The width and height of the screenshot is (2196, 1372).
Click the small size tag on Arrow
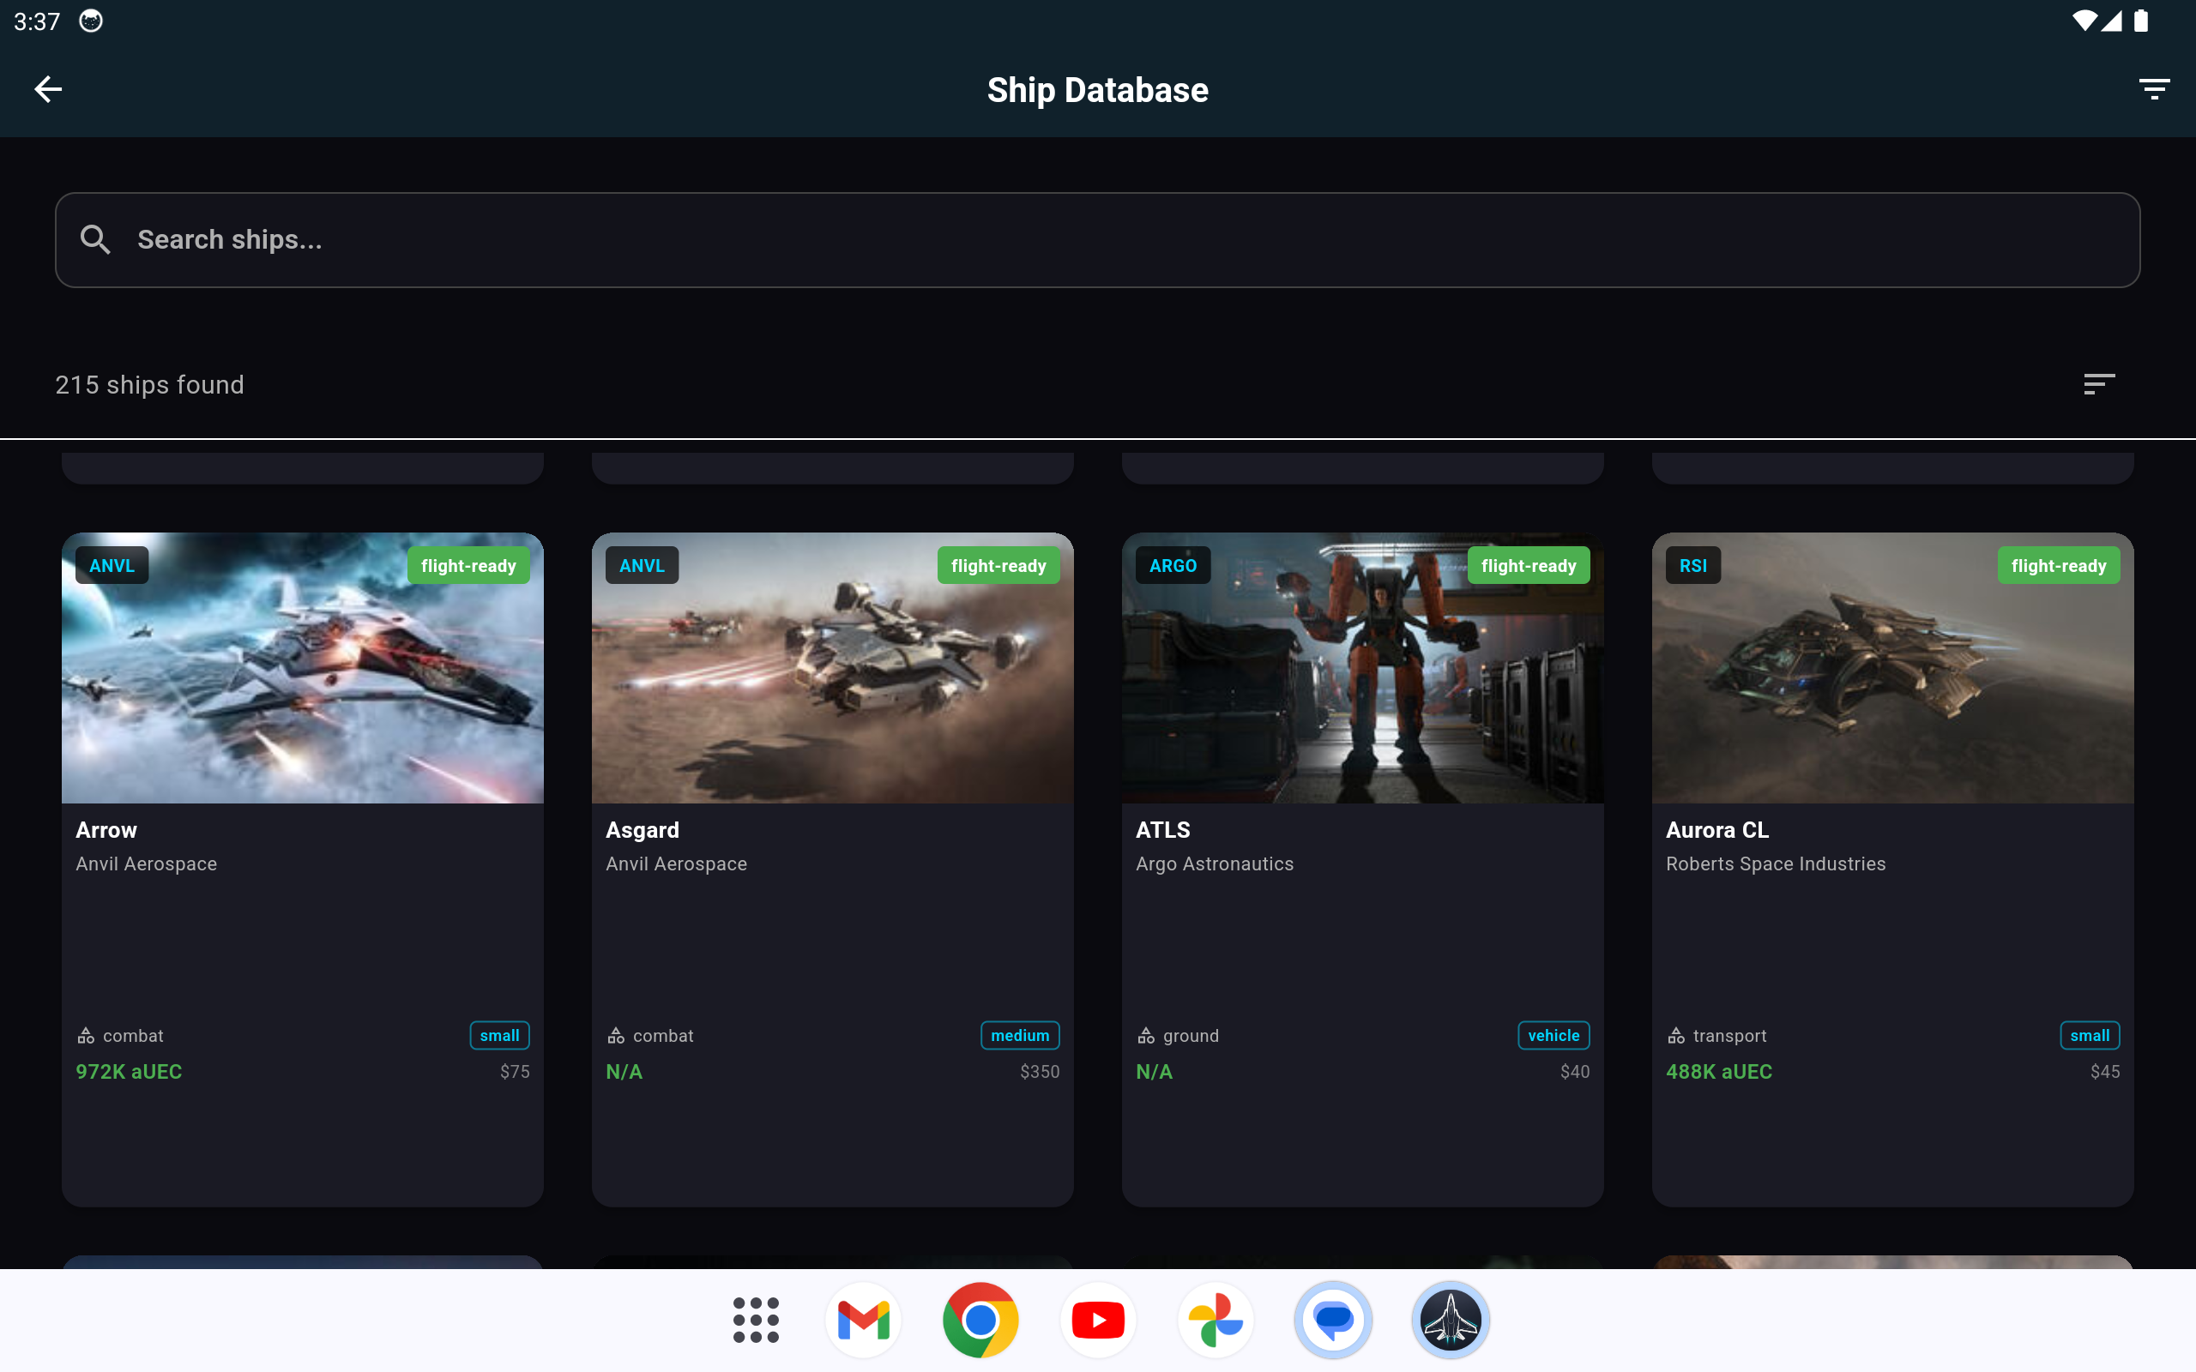pyautogui.click(x=499, y=1035)
